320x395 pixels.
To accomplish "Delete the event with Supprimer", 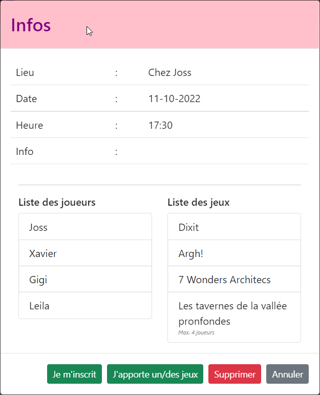I will [235, 374].
